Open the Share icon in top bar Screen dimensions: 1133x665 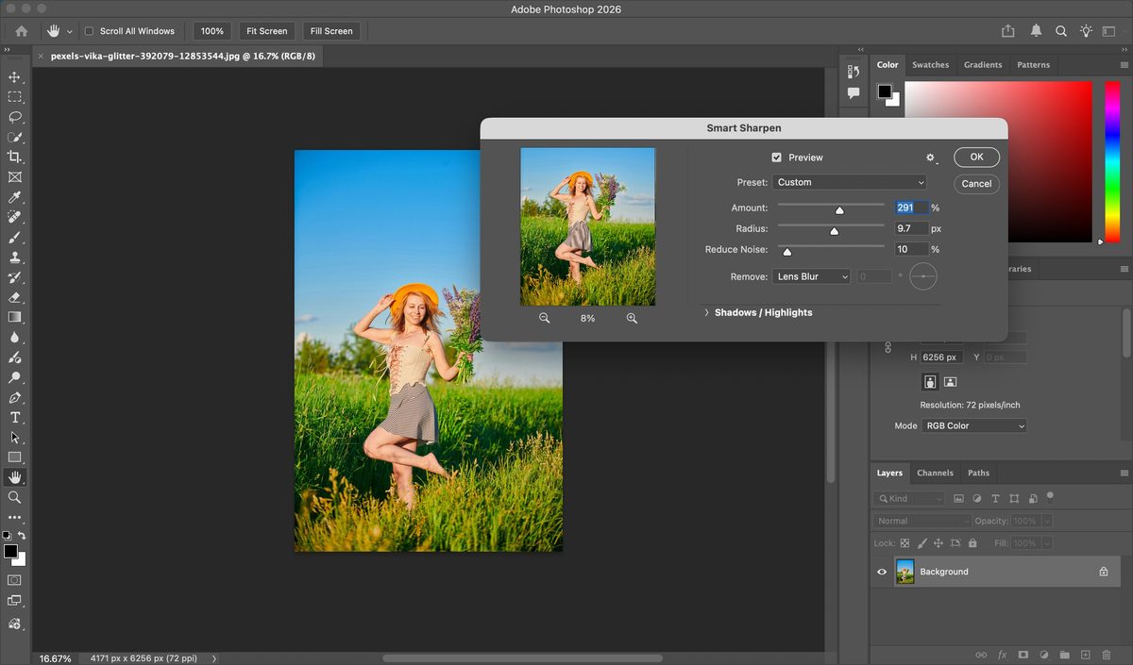click(x=1008, y=31)
